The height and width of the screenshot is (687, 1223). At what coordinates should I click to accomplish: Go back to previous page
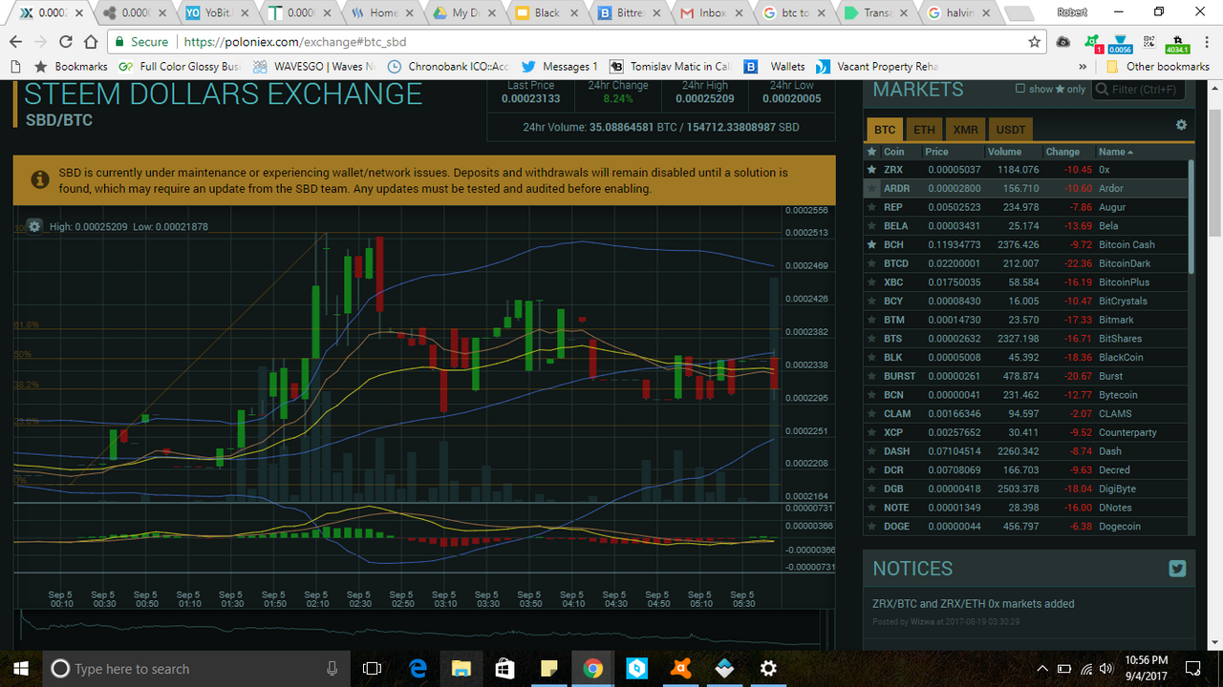tap(16, 42)
